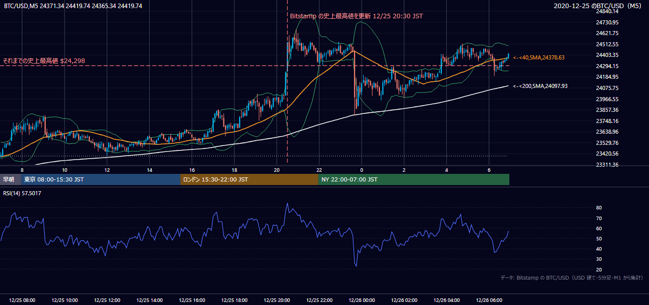Viewport: 649px width, 305px height.
Task: Click price axis label 24403.35
Action: coord(607,55)
